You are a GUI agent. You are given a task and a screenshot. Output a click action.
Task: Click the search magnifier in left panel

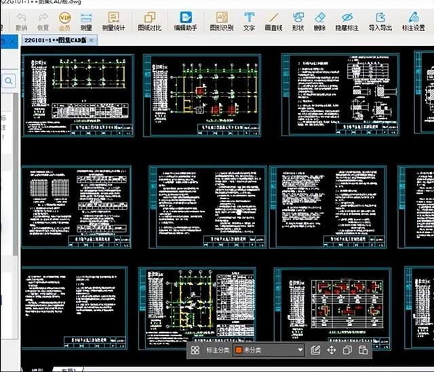click(x=9, y=81)
